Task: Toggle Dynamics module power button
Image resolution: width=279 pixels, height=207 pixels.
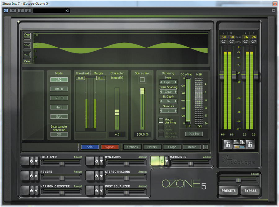Action: (x=97, y=161)
